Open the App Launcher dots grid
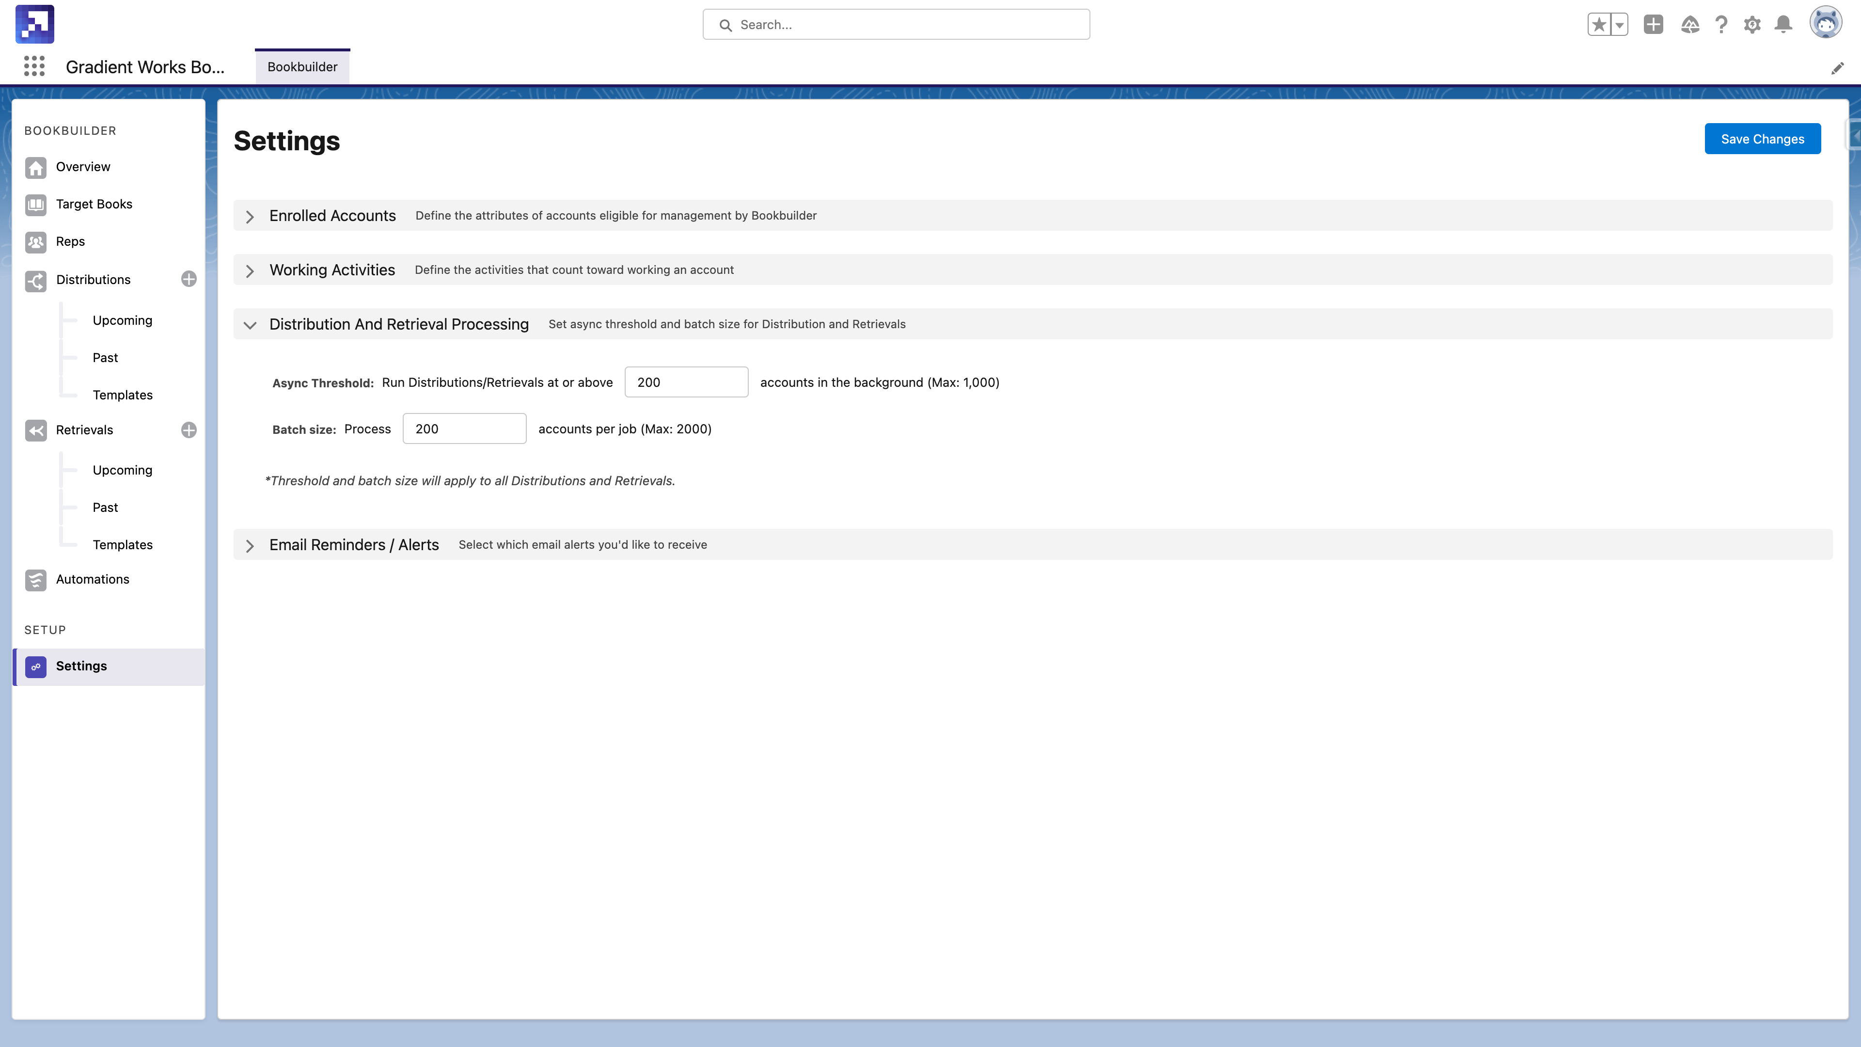Viewport: 1861px width, 1047px height. pos(34,66)
